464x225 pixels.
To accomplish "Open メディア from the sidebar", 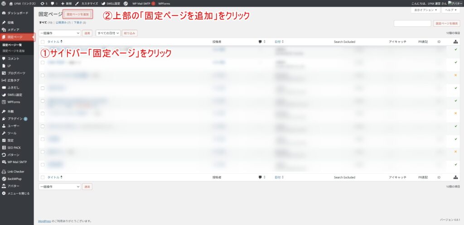I will point(14,29).
